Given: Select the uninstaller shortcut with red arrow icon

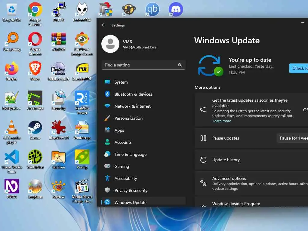Looking at the screenshot, I should point(106,9).
